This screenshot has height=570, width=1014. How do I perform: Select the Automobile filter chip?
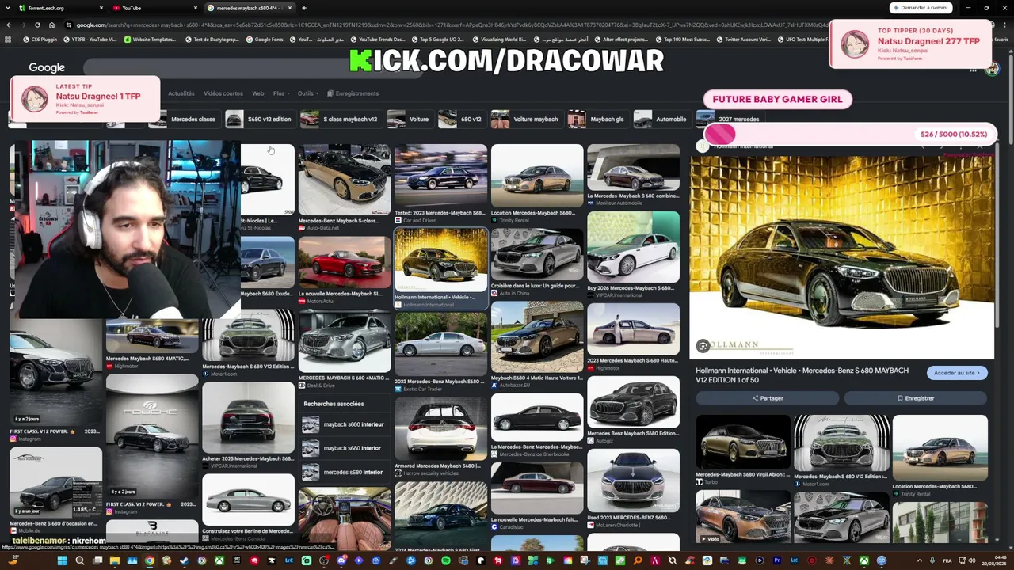click(x=661, y=120)
